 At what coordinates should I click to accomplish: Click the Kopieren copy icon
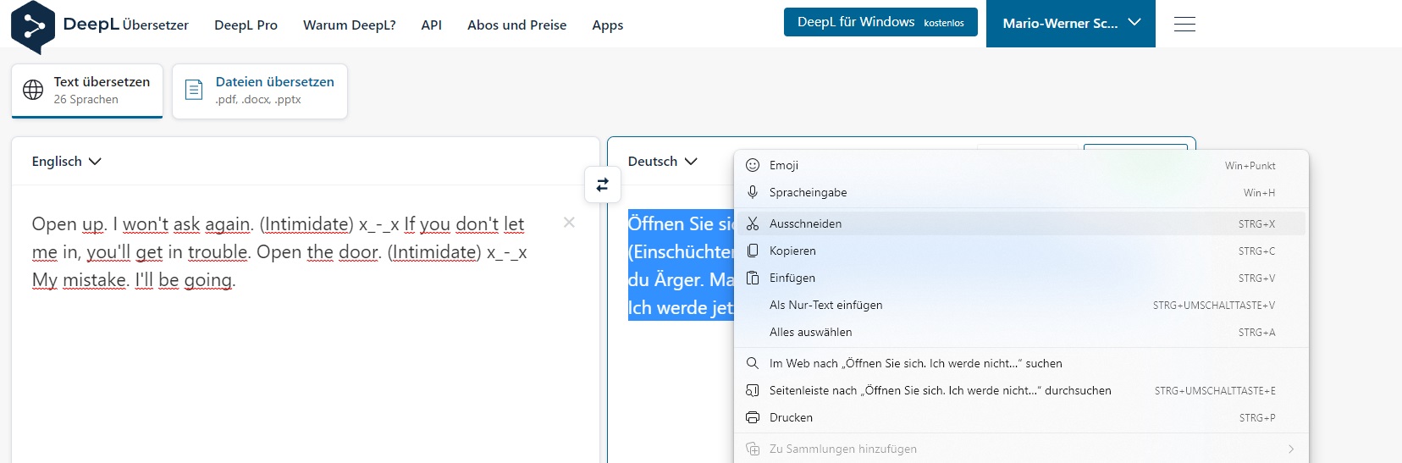(753, 251)
